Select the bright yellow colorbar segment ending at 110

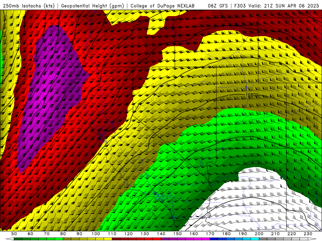coord(108,239)
